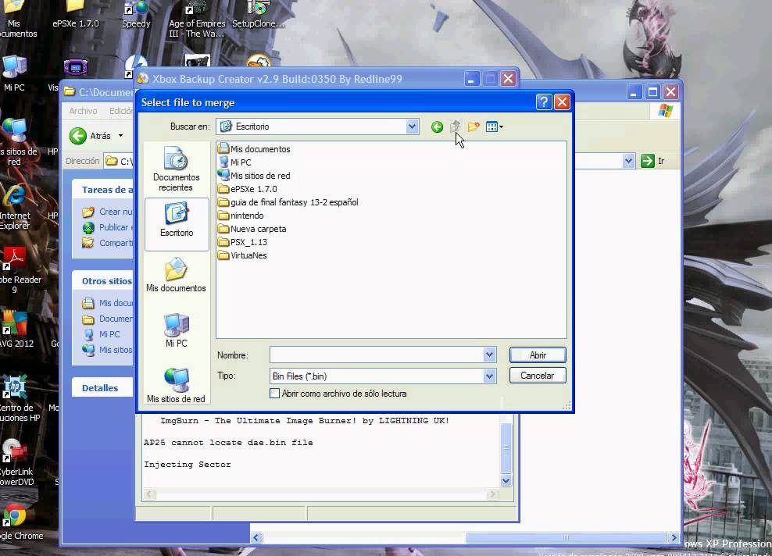The image size is (772, 556).
Task: Open Mi PC in the places bar
Action: coord(177,330)
